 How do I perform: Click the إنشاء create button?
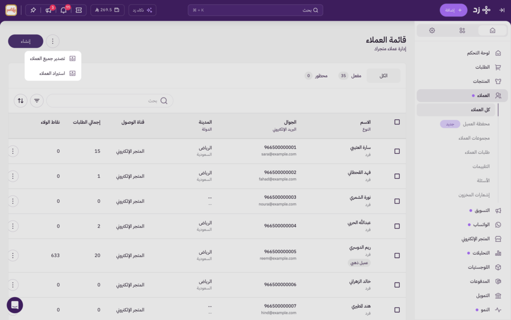[x=26, y=41]
